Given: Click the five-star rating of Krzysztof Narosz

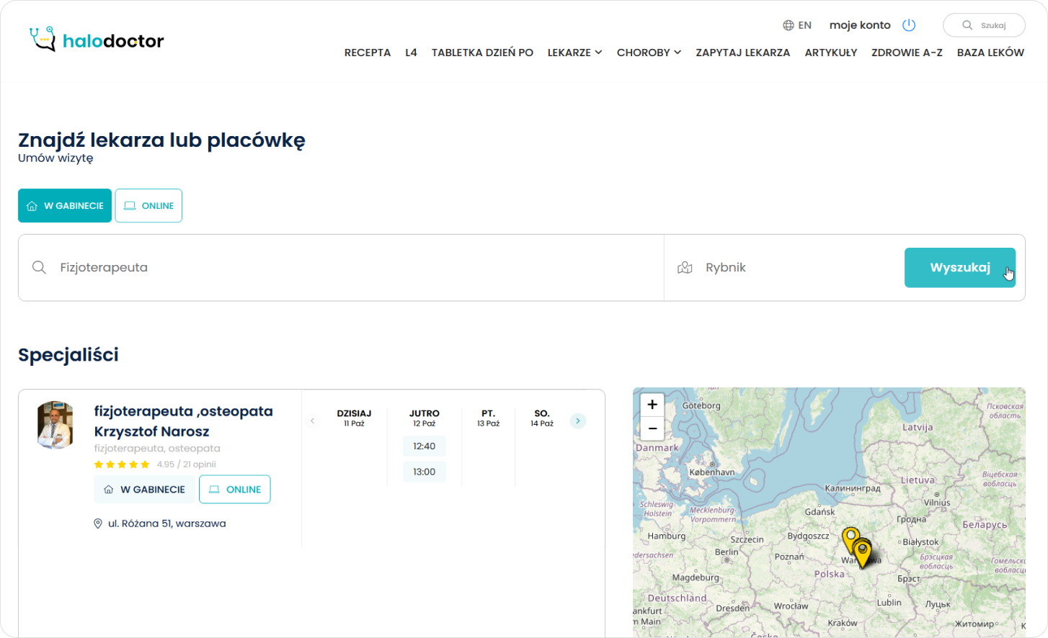Looking at the screenshot, I should (x=122, y=464).
